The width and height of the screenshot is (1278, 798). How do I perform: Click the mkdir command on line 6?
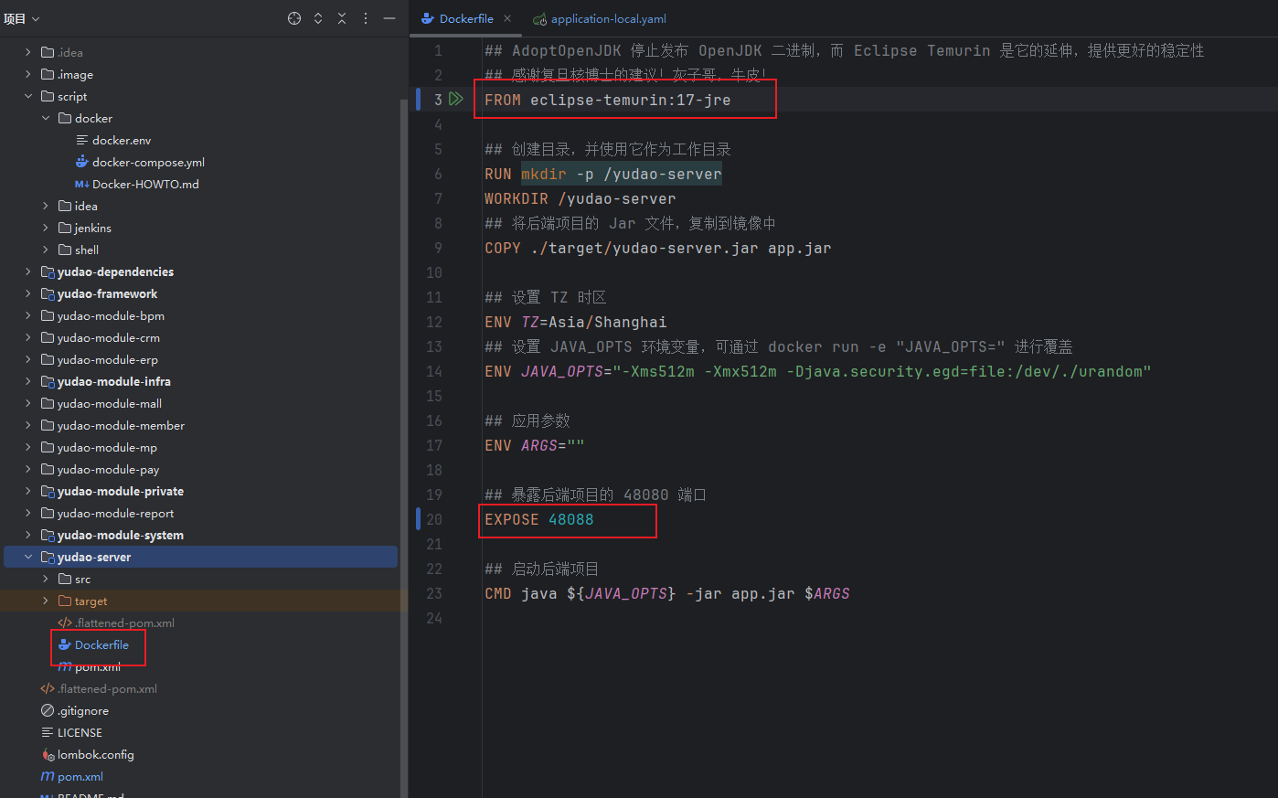click(544, 174)
